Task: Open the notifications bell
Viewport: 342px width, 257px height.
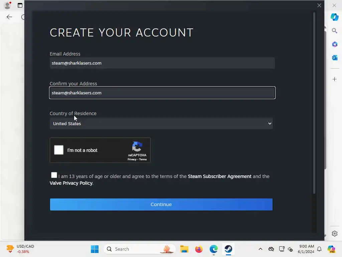Action: [319, 249]
